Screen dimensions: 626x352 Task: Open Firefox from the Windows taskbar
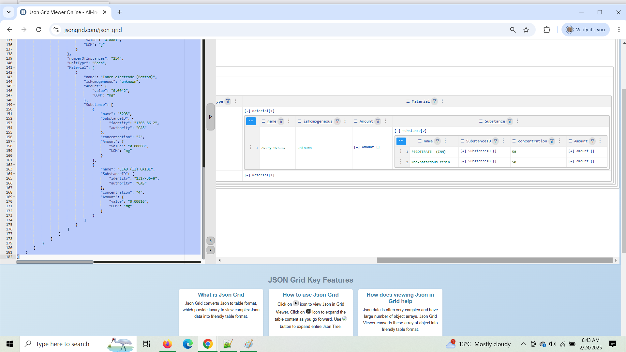coord(167,344)
